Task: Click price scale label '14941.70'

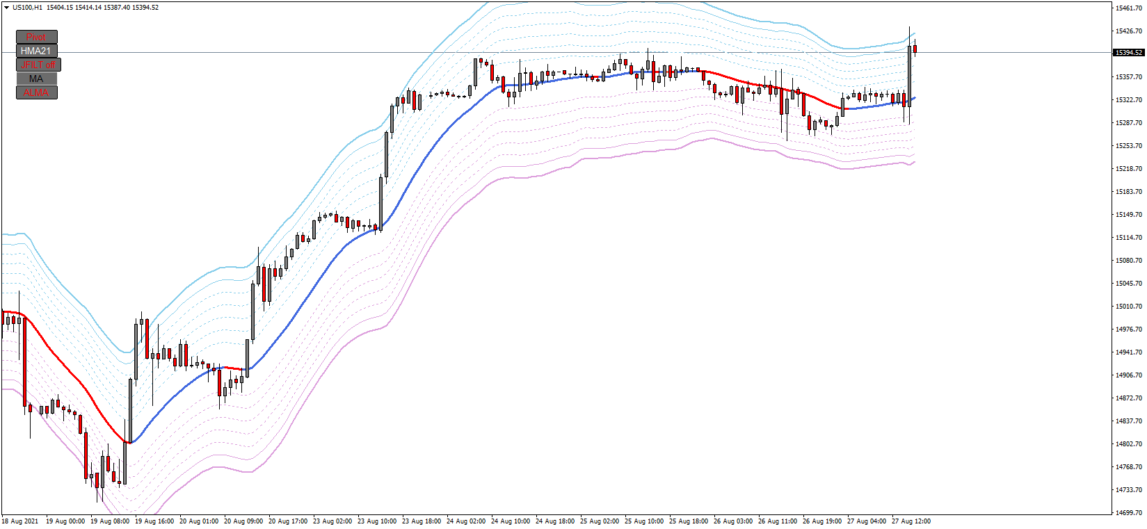Action: pyautogui.click(x=1129, y=352)
